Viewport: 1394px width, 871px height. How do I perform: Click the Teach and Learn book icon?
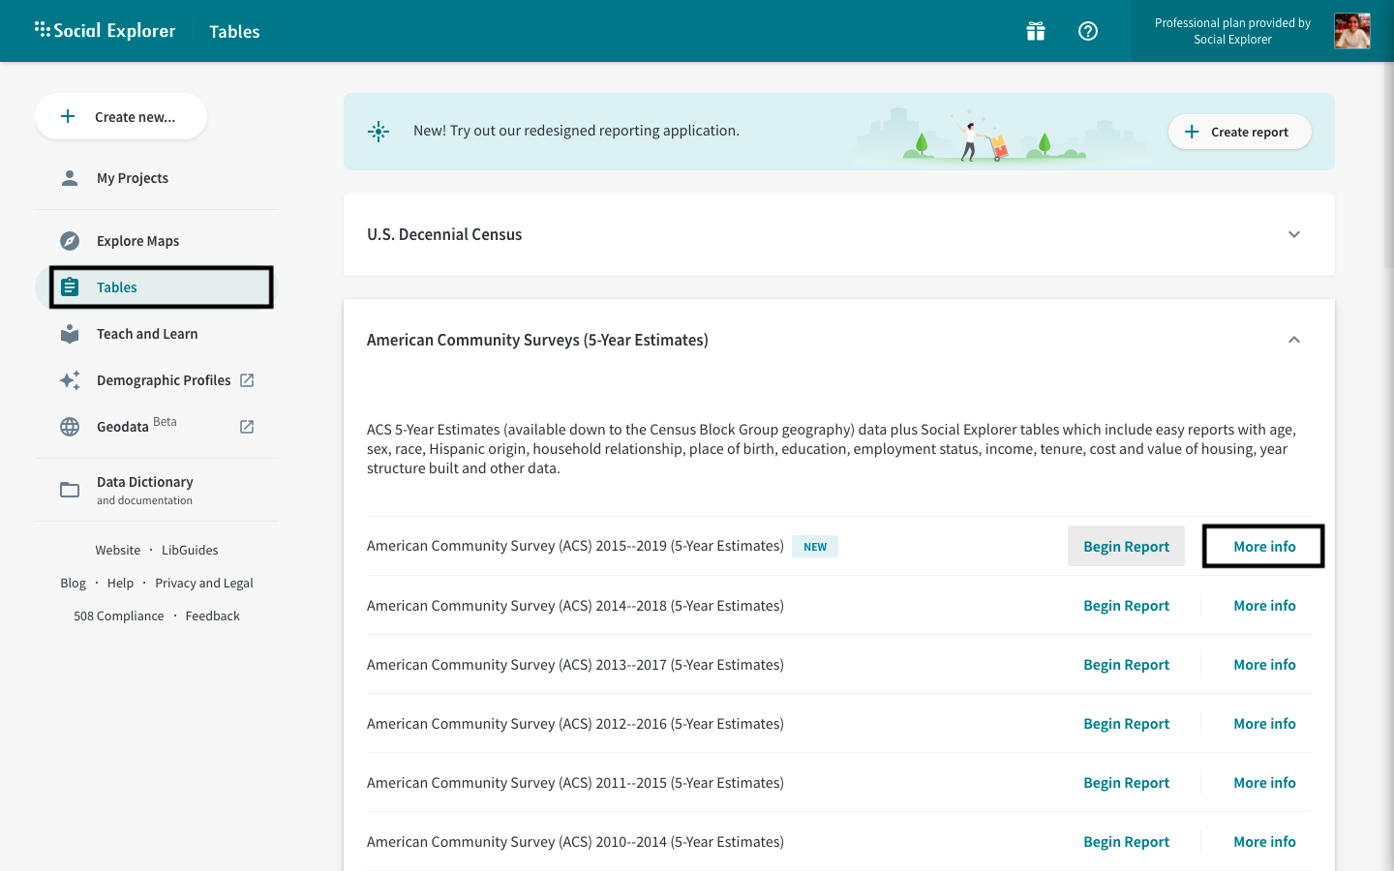70,334
